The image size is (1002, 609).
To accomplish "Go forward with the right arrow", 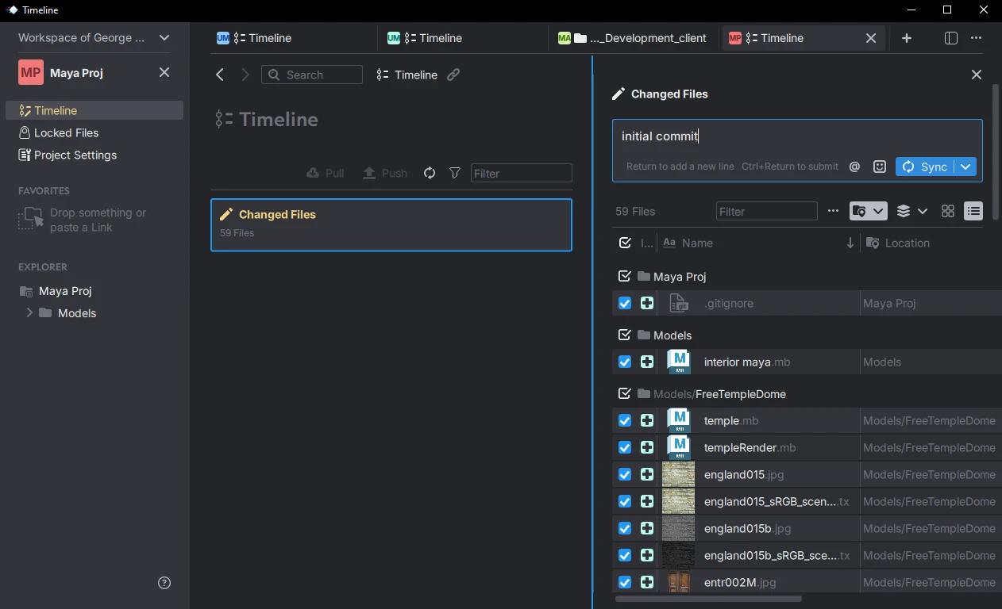I will [x=245, y=75].
